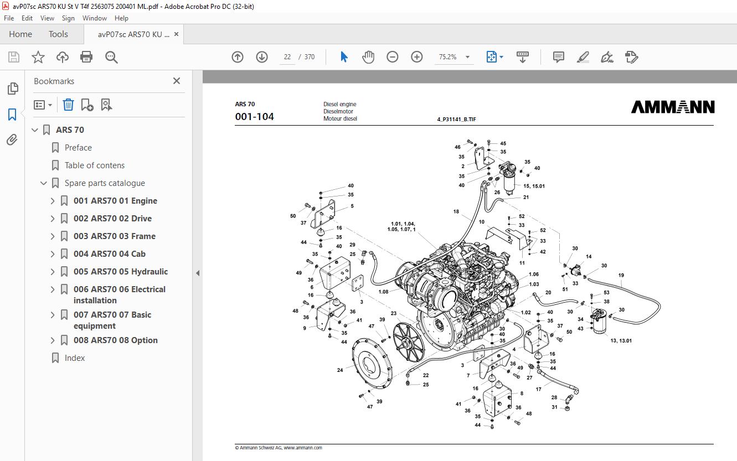Image resolution: width=737 pixels, height=461 pixels.
Task: Open the Edit menu
Action: coord(27,18)
